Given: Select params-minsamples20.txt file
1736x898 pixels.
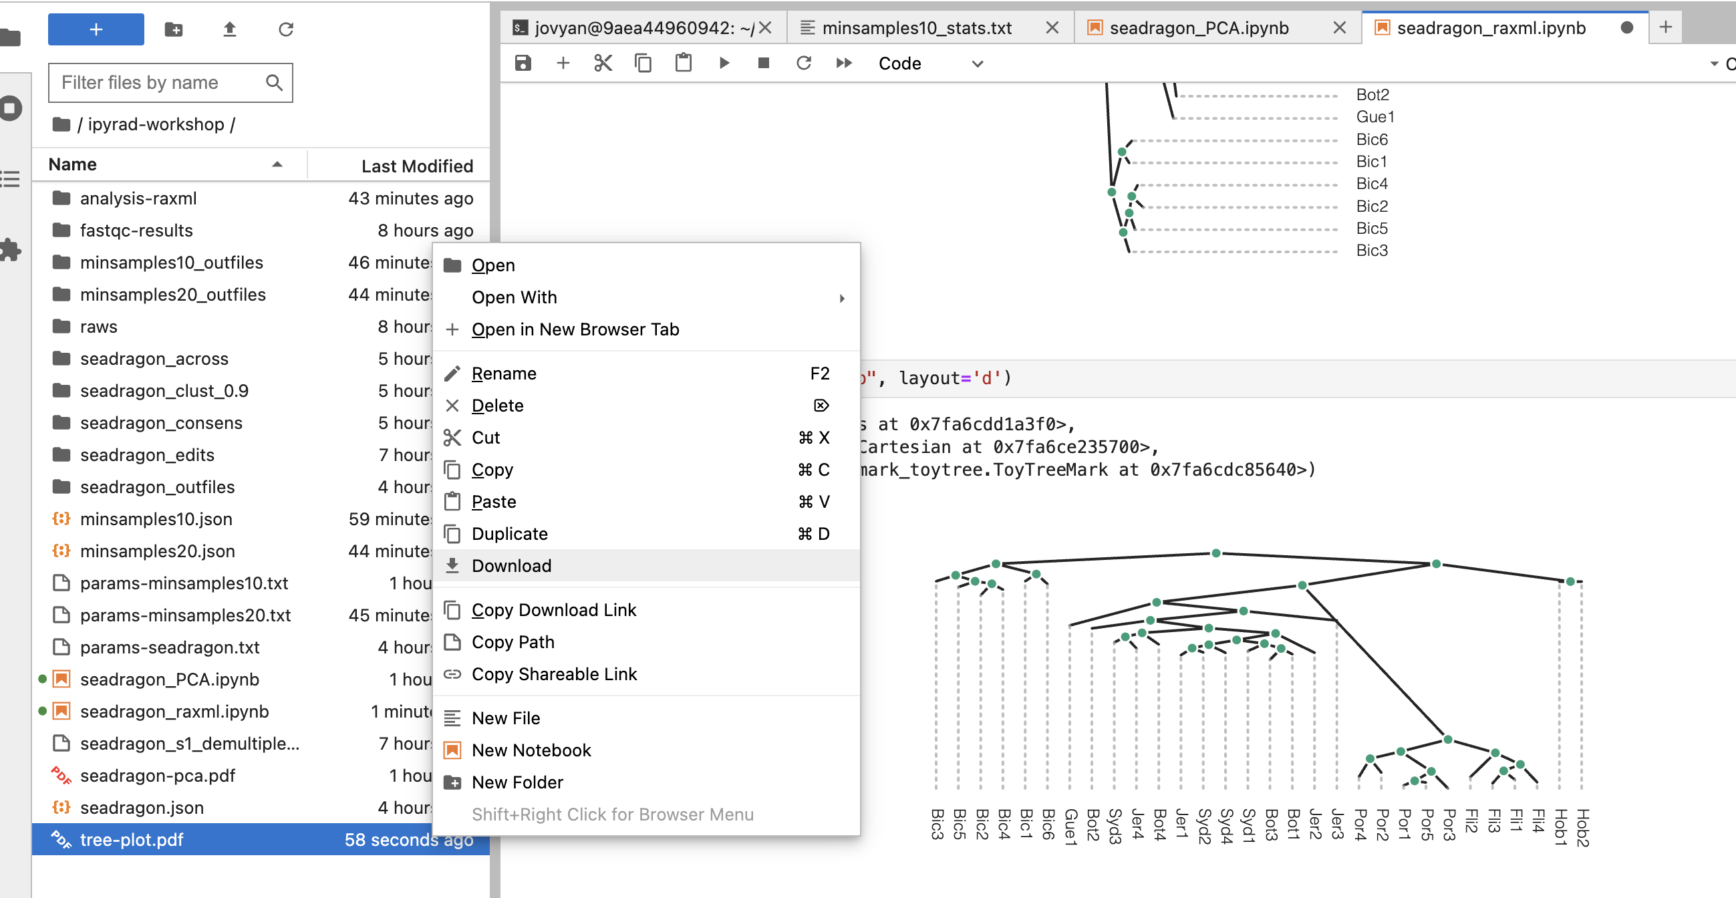Looking at the screenshot, I should click(233, 616).
